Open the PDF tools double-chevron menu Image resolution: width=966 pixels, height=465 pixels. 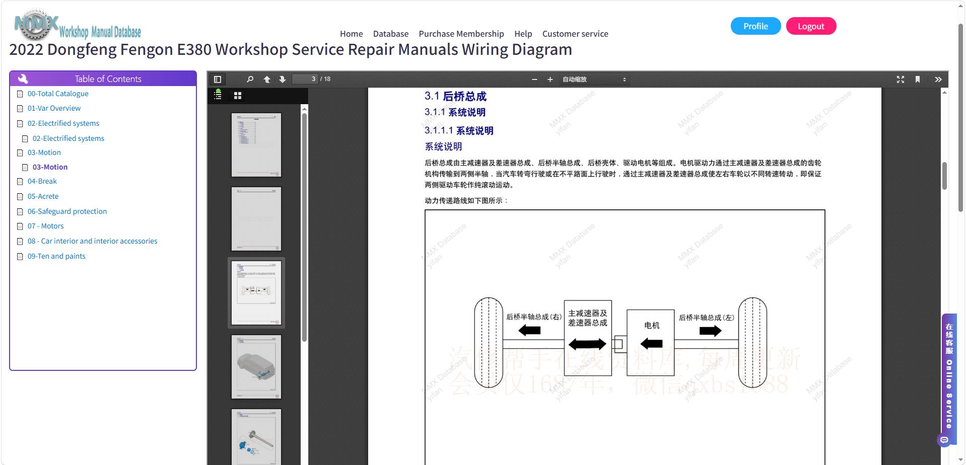938,80
